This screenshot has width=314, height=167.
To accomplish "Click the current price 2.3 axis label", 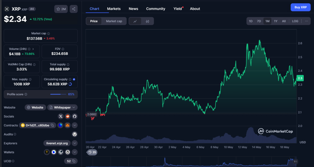I will (x=300, y=78).
